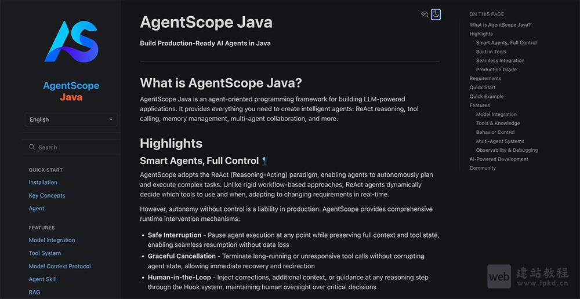
Task: Click the Graceful Cancellation bullet label
Action: 182,256
